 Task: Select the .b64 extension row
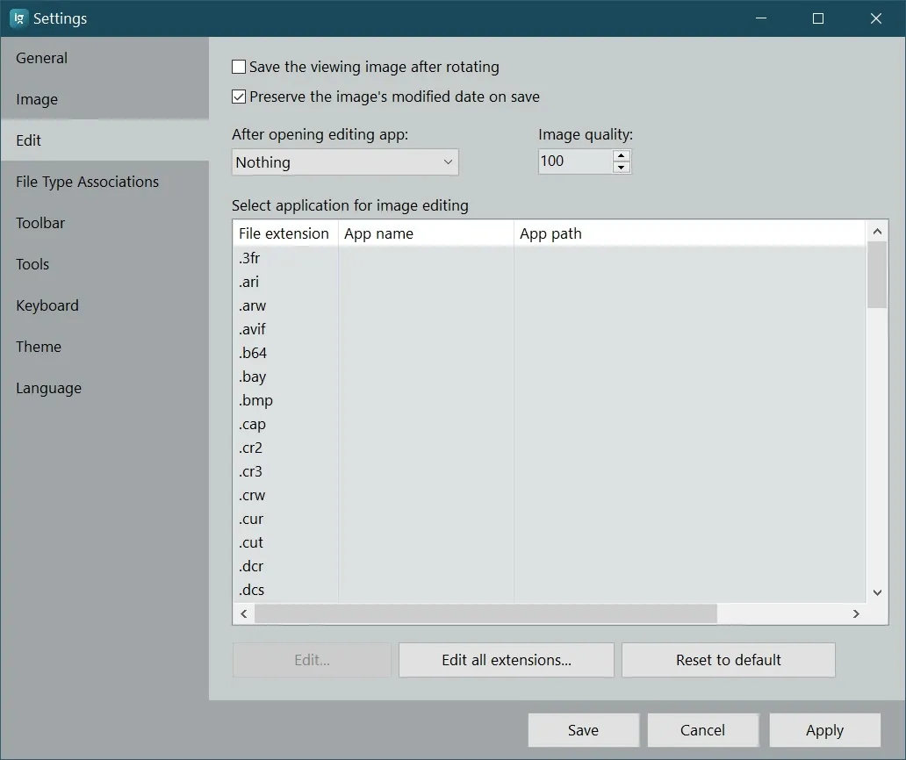(549, 353)
